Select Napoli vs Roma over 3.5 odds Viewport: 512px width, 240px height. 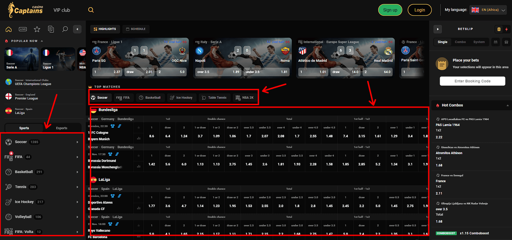point(218,72)
